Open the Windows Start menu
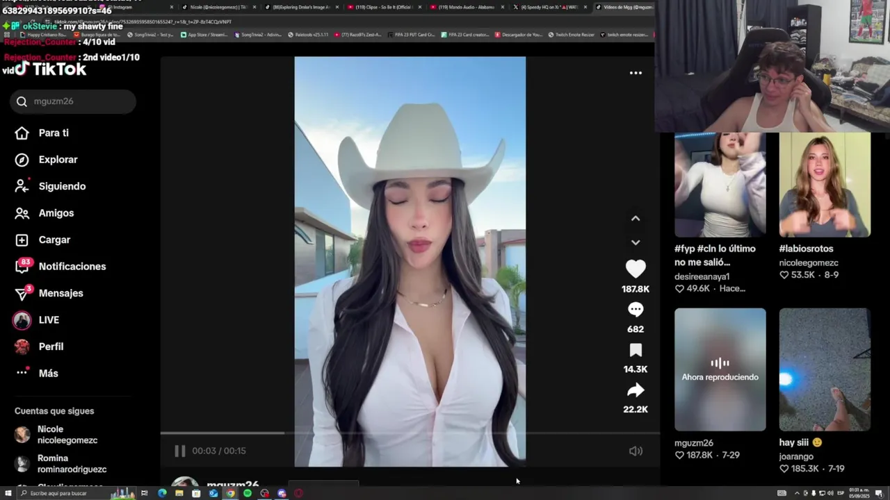Screen dimensions: 890x500 click(8, 493)
